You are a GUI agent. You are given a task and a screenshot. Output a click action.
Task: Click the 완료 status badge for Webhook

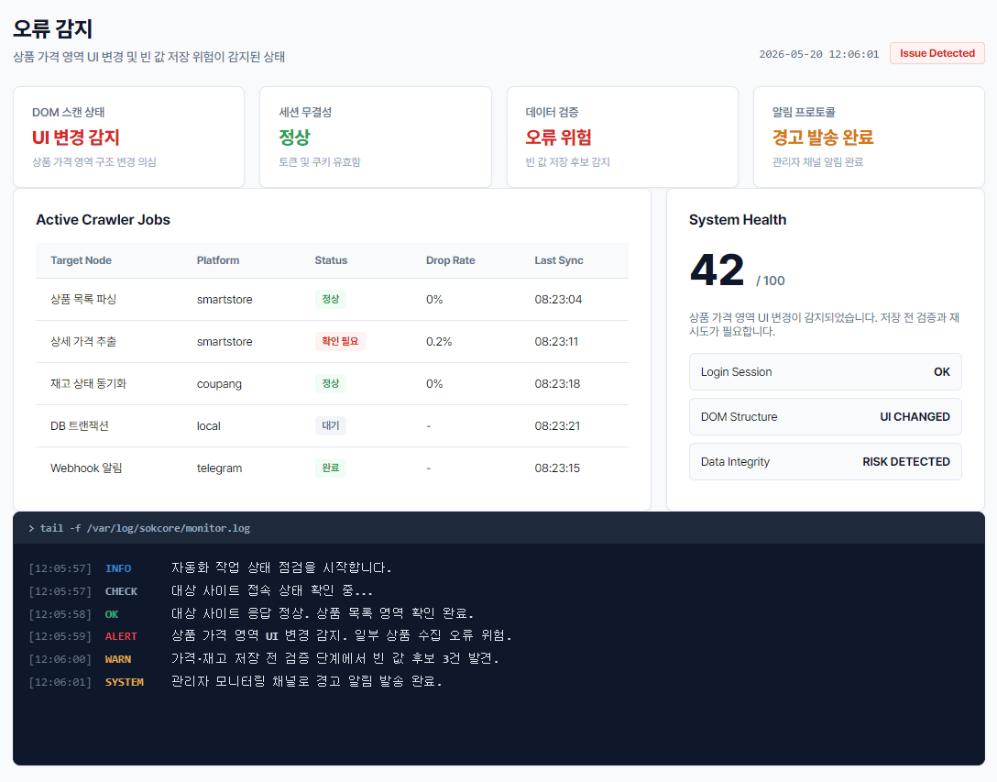point(331,468)
